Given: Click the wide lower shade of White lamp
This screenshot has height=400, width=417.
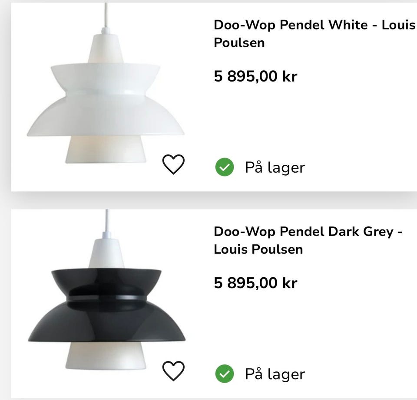Looking at the screenshot, I should (106, 117).
